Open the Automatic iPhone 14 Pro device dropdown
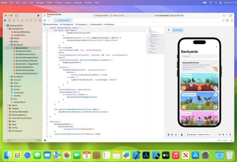Screen dimensions: 237x162 [x=199, y=134]
